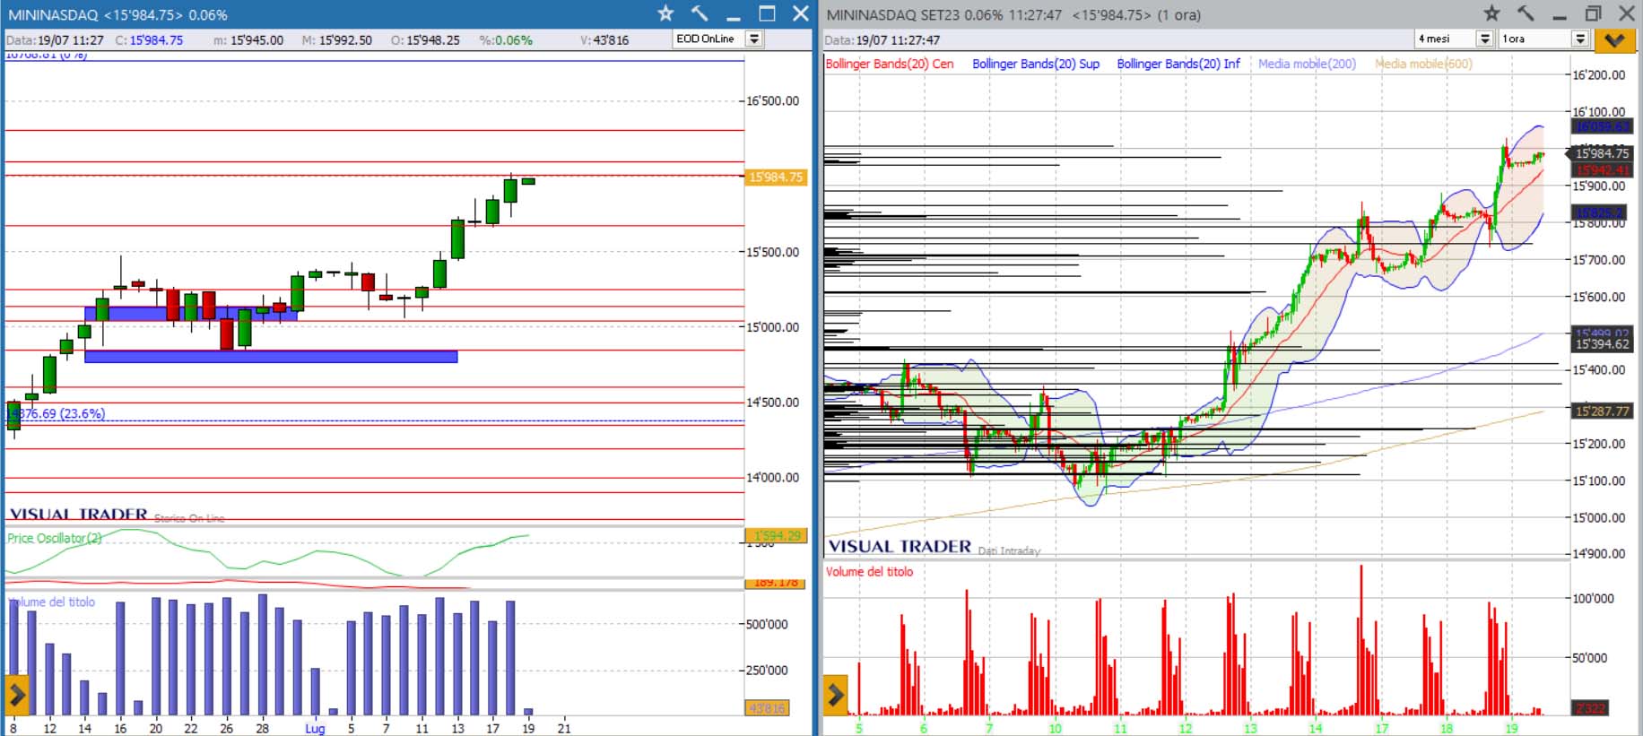Image resolution: width=1643 pixels, height=736 pixels.
Task: Click the 15'394.62 moving average price tag
Action: tap(1602, 343)
